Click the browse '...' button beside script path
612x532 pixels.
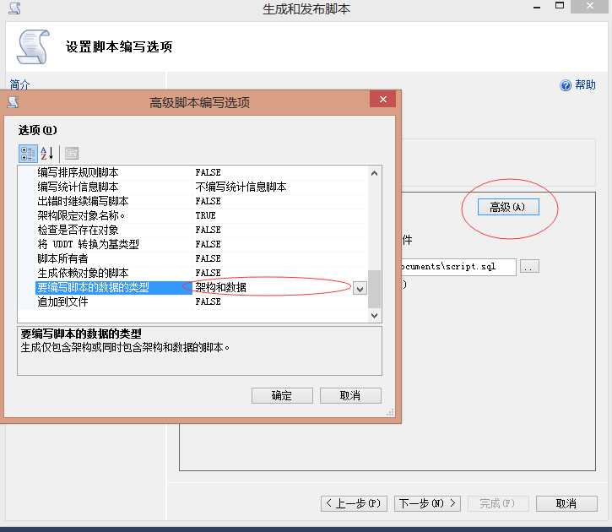pyautogui.click(x=529, y=267)
